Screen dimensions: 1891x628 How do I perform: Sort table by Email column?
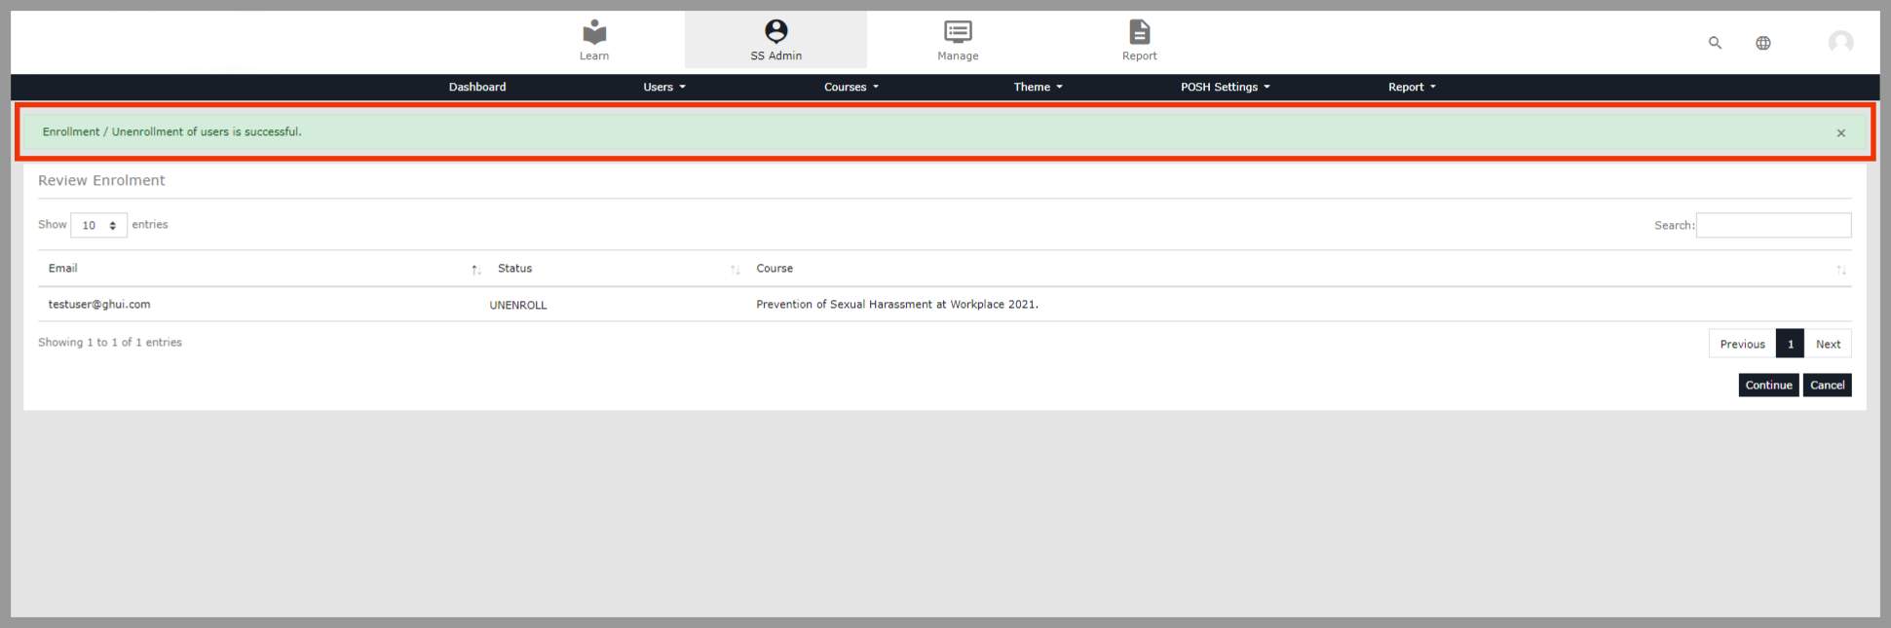pyautogui.click(x=63, y=269)
